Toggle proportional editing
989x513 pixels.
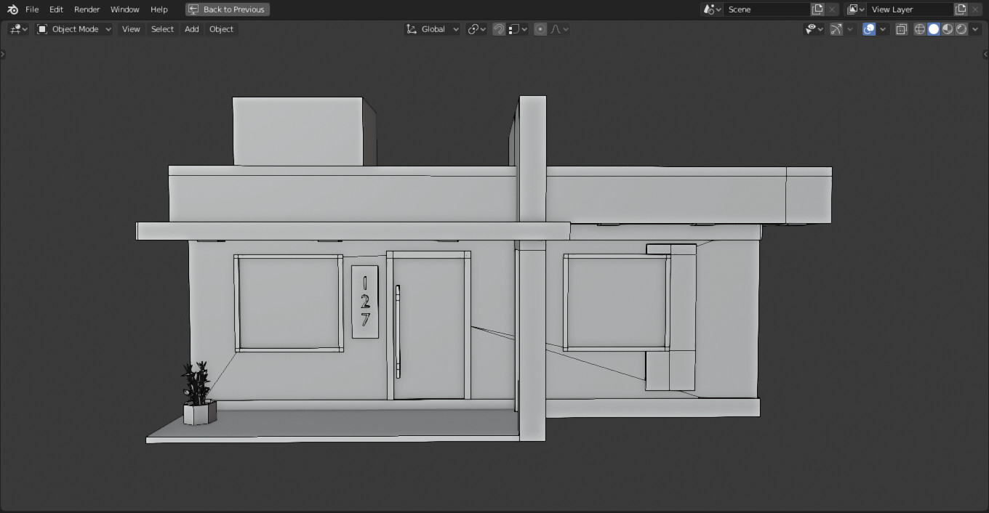(x=540, y=29)
